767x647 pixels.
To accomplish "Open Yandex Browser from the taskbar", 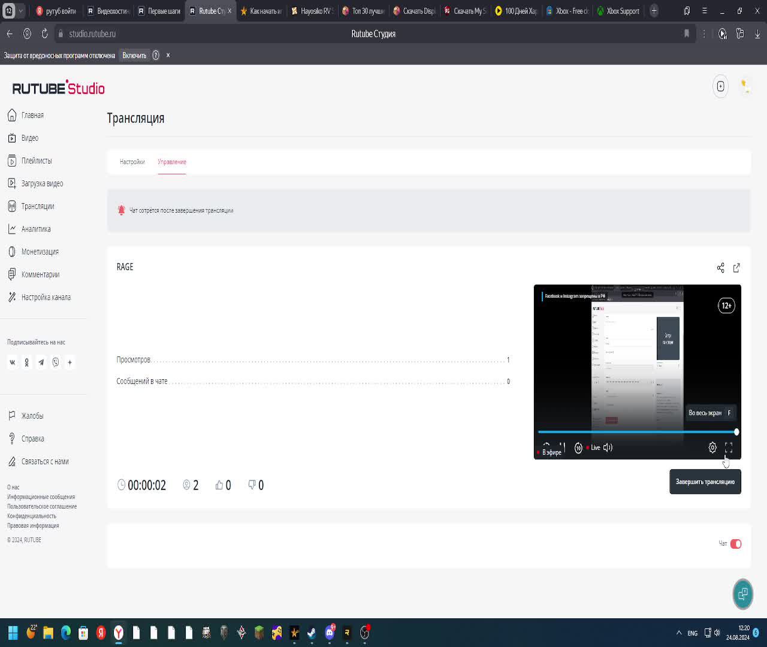I will point(119,632).
